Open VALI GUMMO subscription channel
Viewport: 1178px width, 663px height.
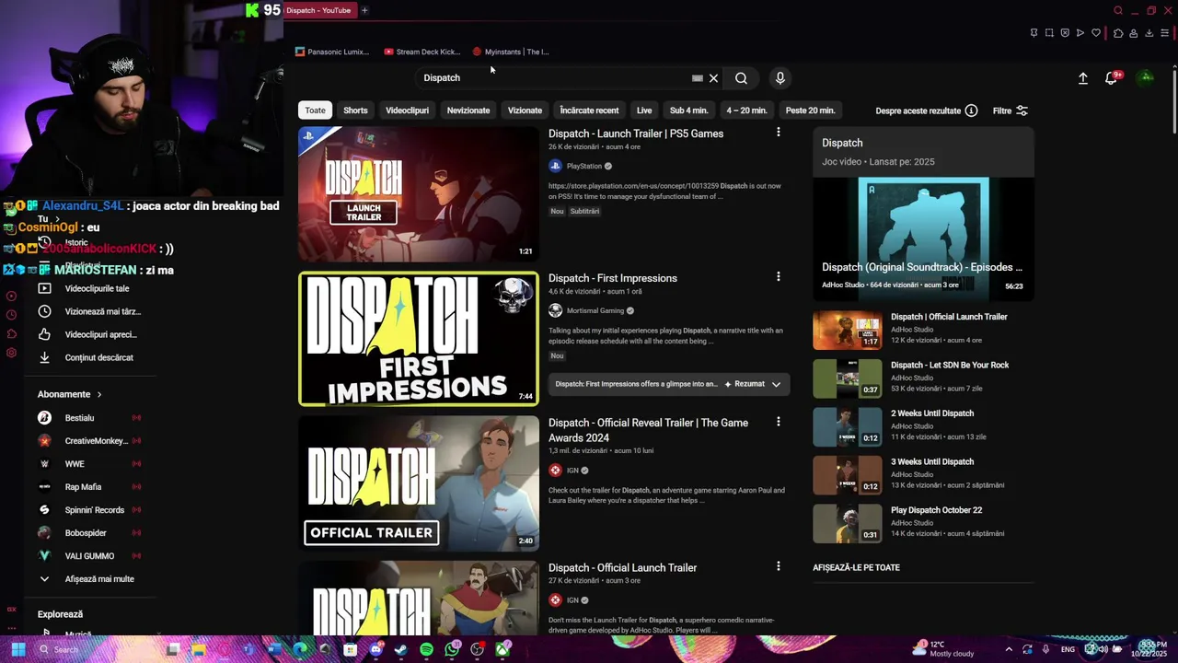87,556
